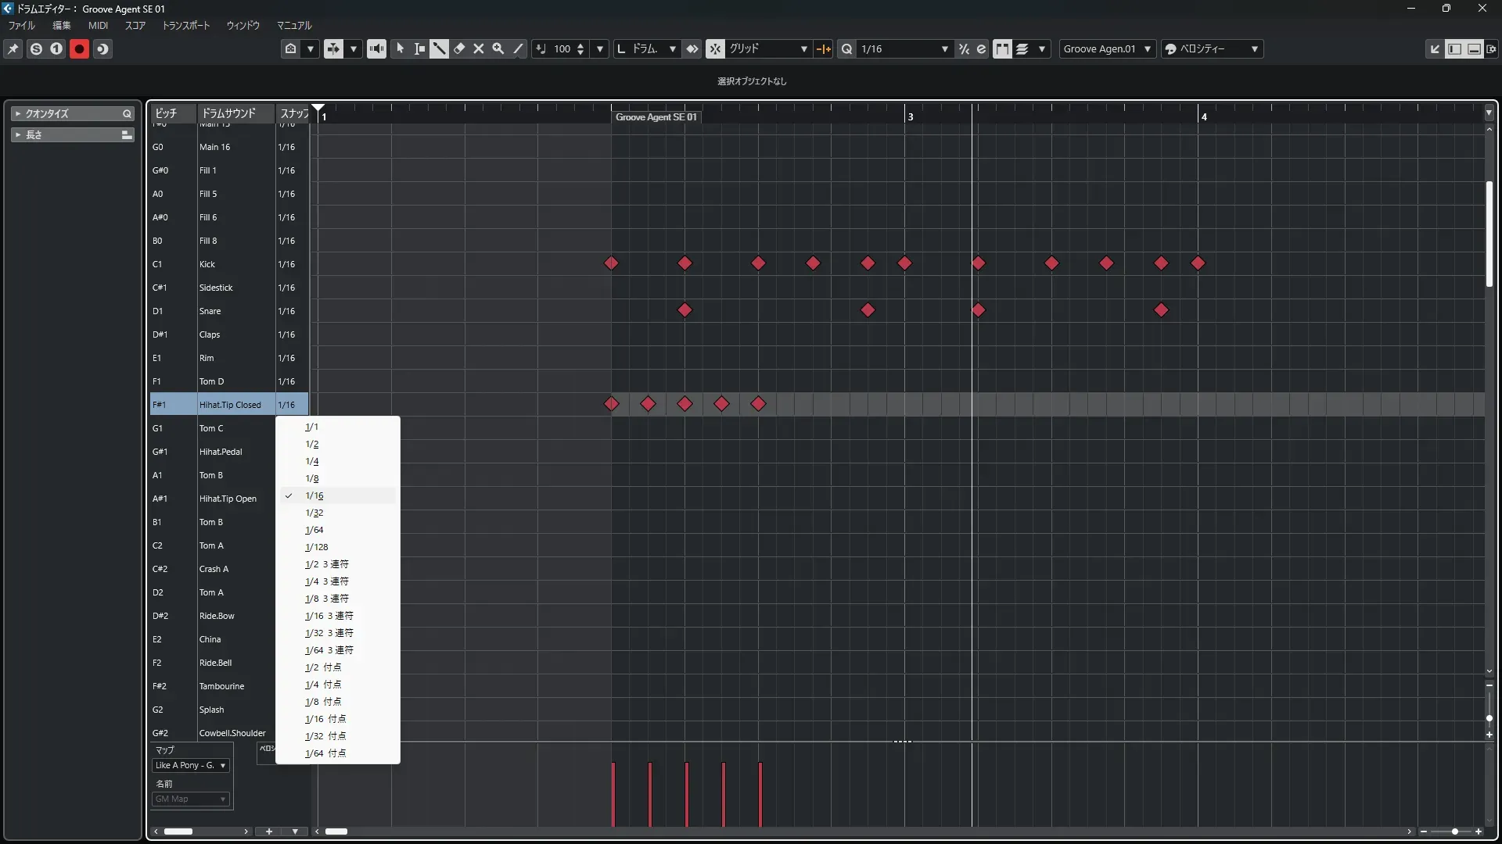Select the Object Selection arrow tool
1502x844 pixels.
point(401,48)
